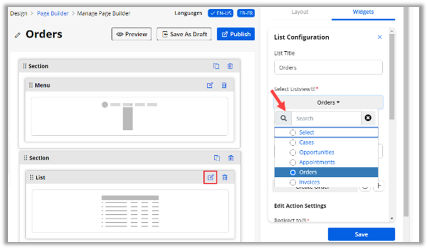Screen dimensions: 428x249
Task: Close the List Configuration panel
Action: 379,37
